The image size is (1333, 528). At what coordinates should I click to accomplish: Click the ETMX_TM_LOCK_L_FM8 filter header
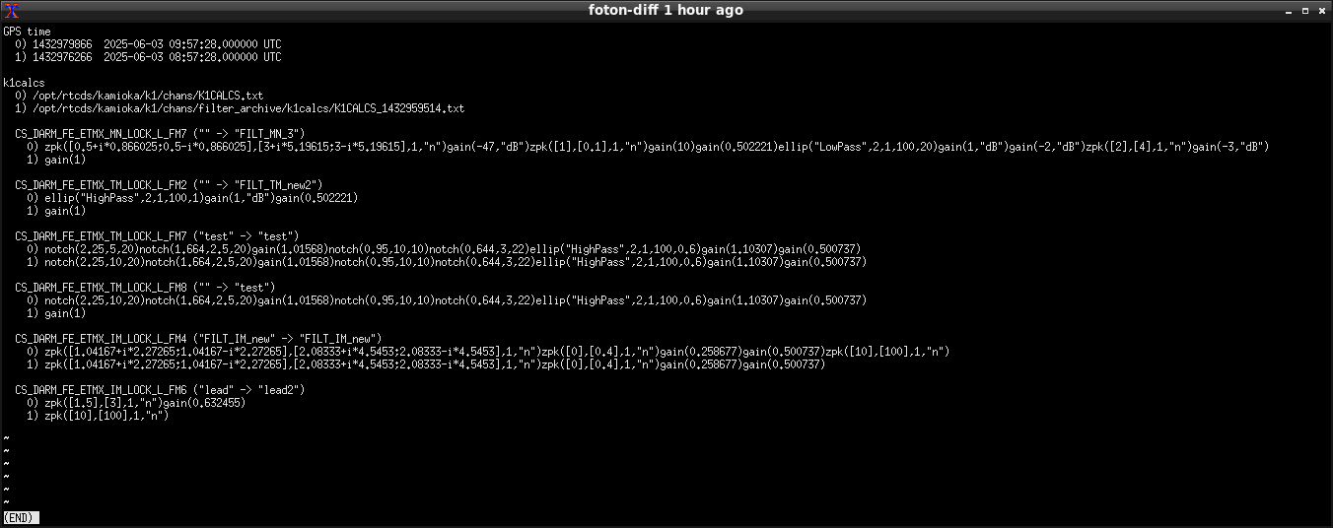point(148,288)
